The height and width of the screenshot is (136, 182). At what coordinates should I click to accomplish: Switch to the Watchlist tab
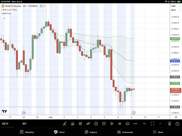27,132
